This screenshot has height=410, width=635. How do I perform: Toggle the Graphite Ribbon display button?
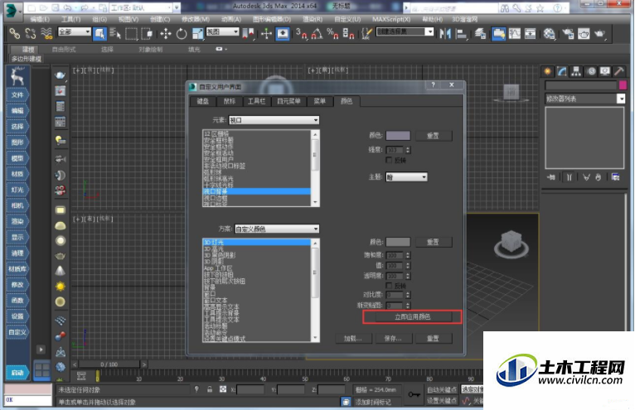coord(499,34)
